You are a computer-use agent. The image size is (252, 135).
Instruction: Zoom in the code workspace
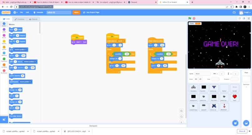[181, 111]
